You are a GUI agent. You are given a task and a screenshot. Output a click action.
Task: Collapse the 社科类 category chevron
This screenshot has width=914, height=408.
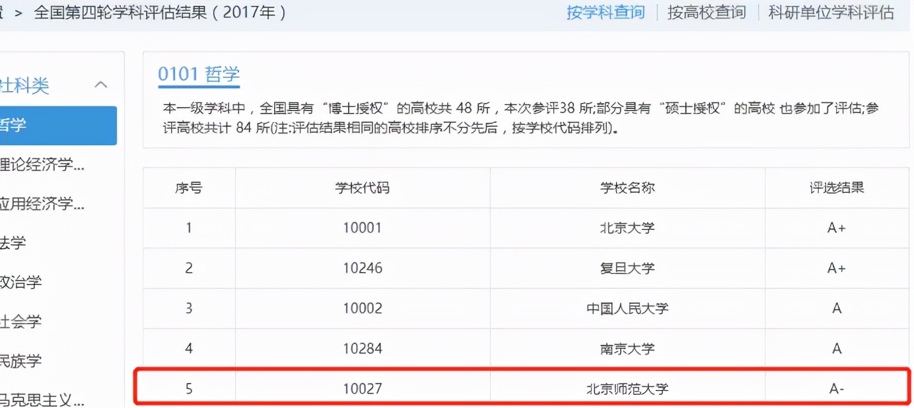click(x=100, y=85)
